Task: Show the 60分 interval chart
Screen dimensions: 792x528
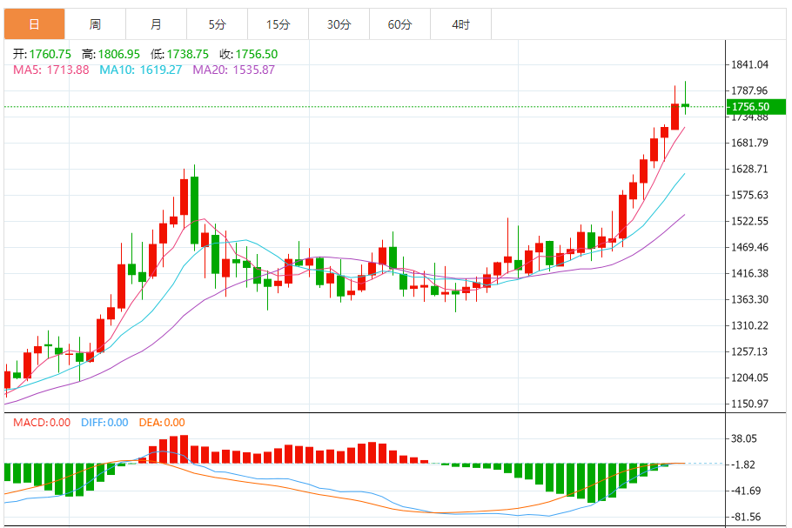Action: coord(399,24)
